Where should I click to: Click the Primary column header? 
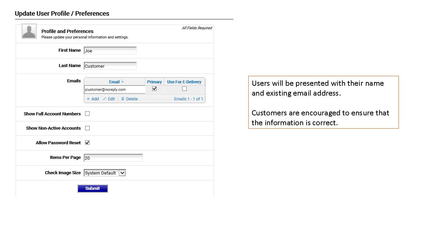pyautogui.click(x=154, y=82)
